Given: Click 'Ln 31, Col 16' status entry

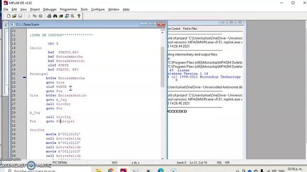Looking at the screenshot, I should coord(198,162).
